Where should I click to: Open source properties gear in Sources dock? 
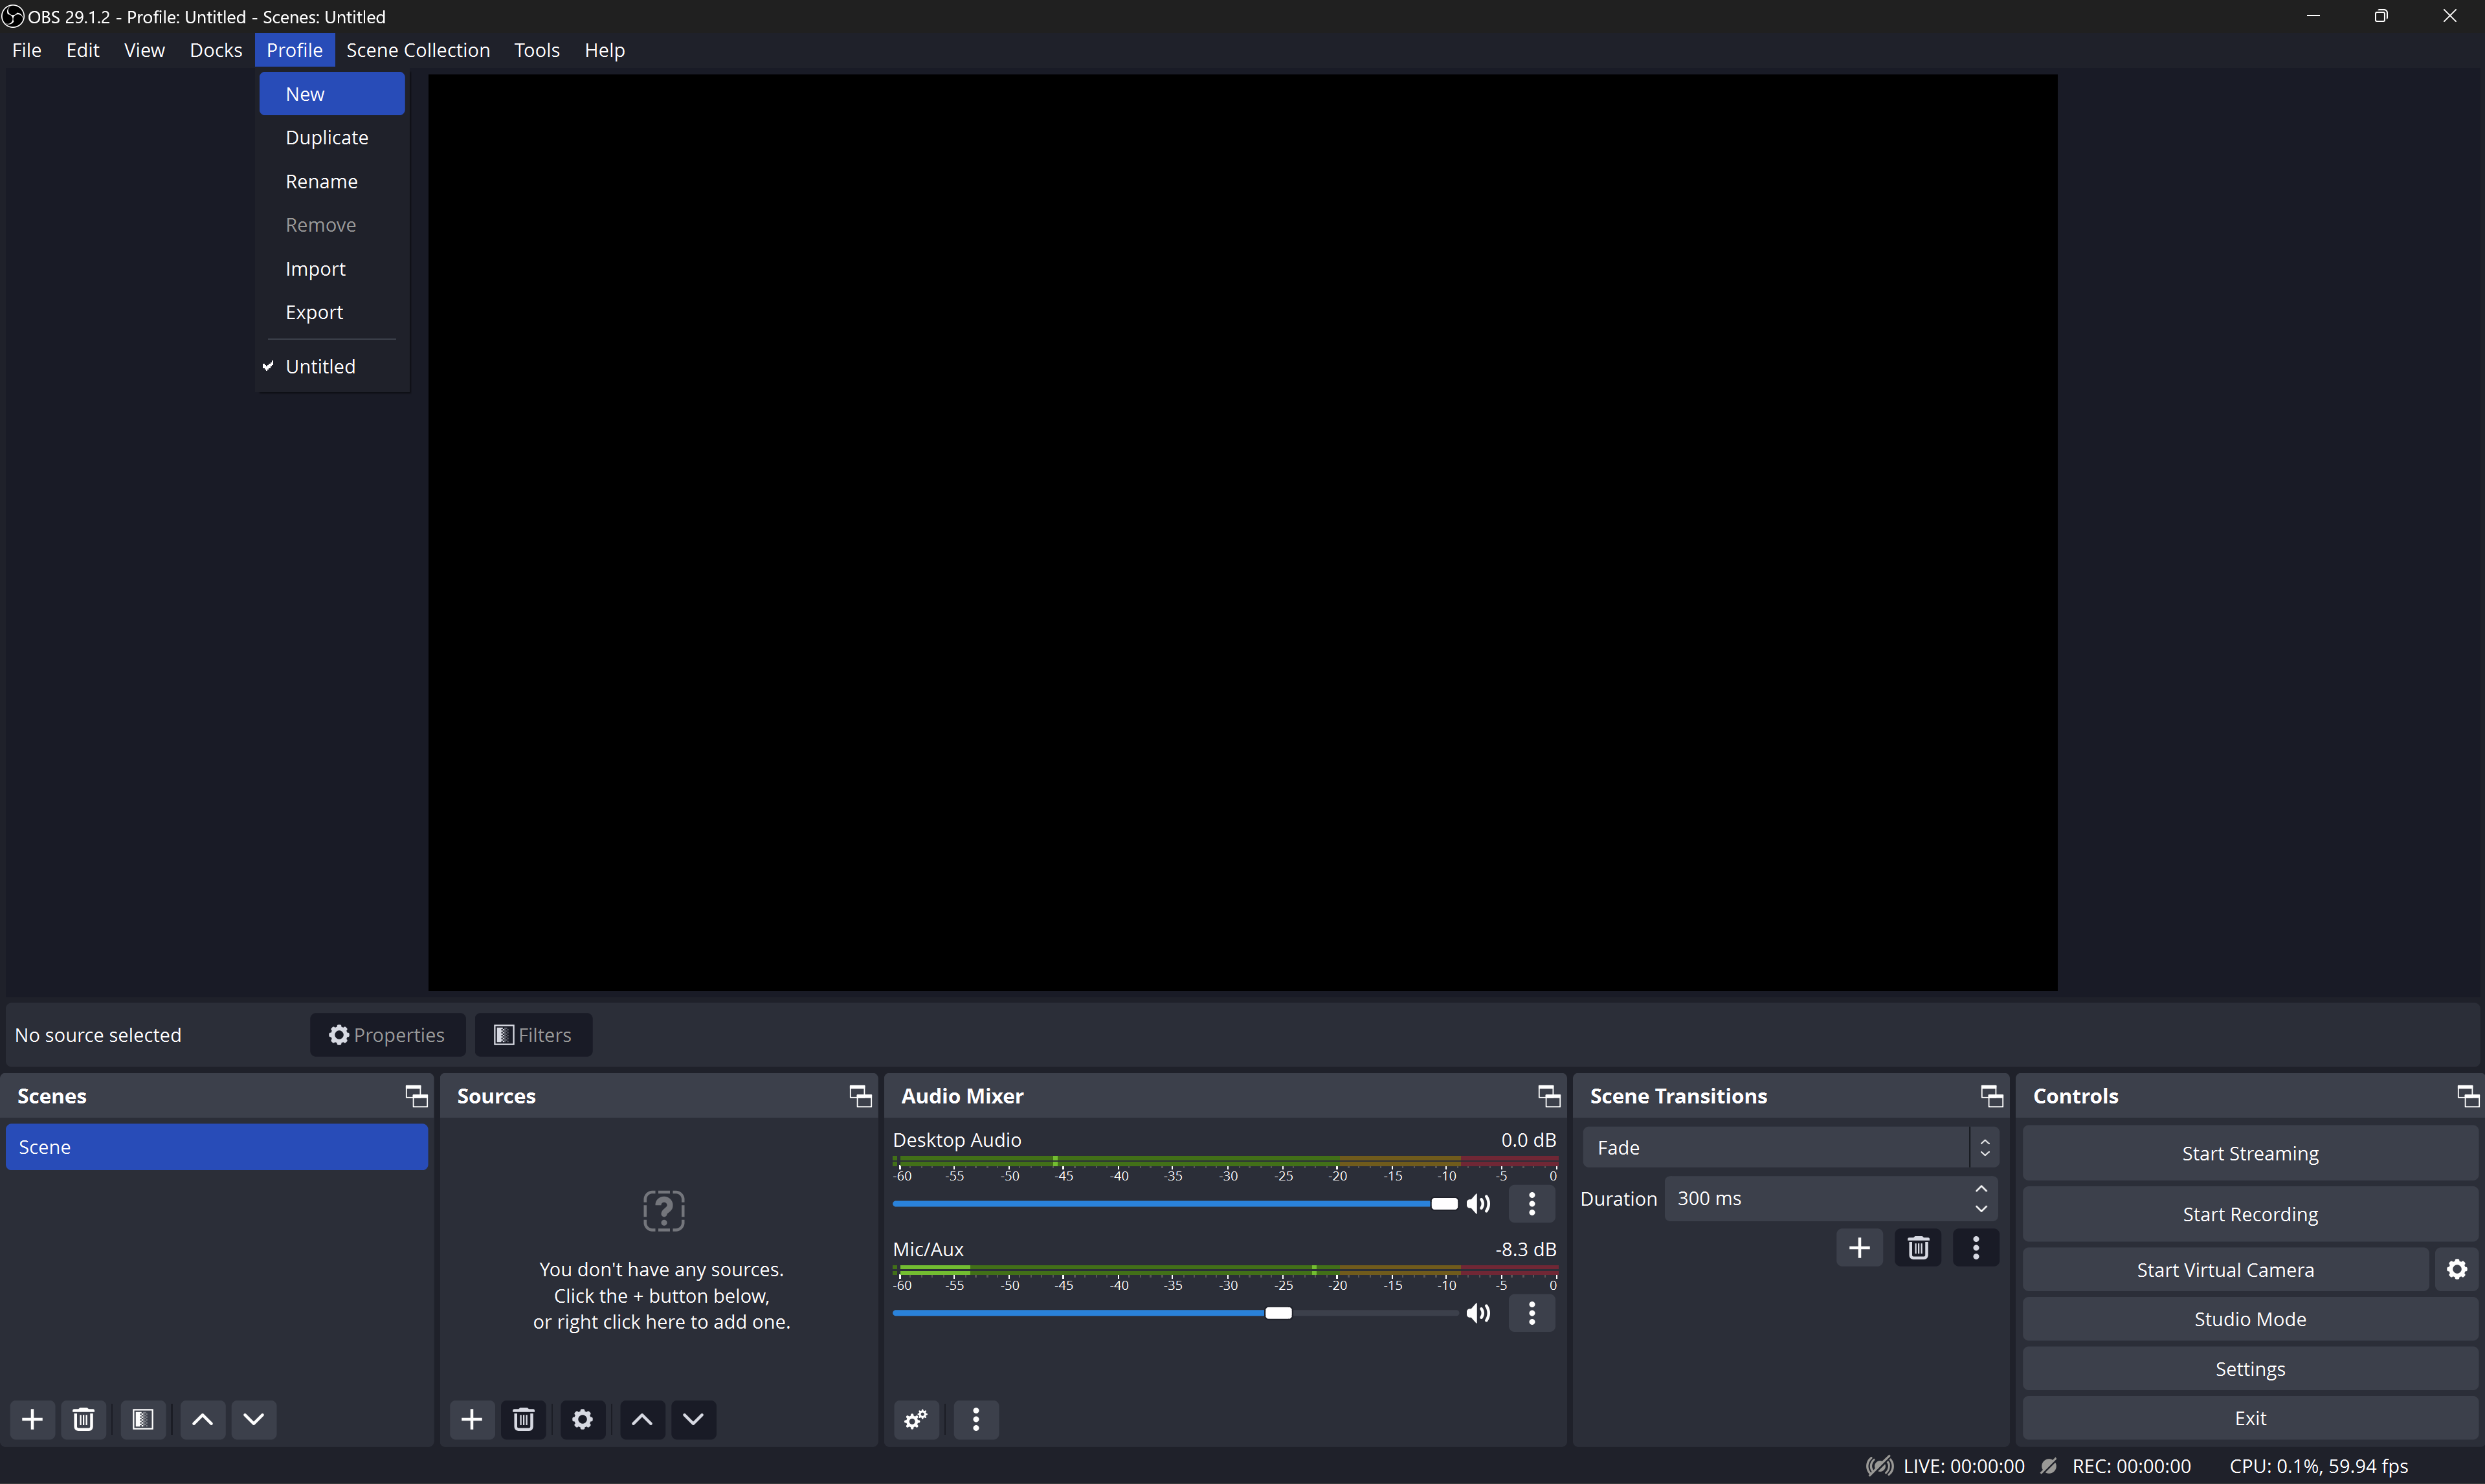click(582, 1419)
